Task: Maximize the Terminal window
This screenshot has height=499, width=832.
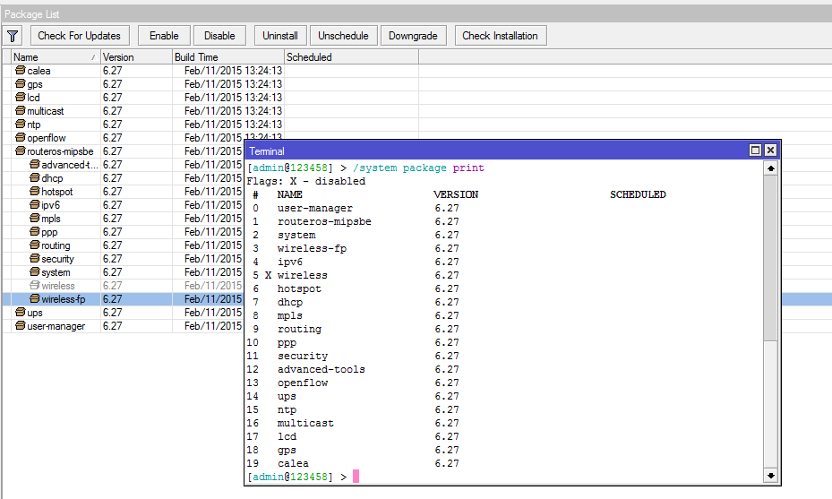Action: (x=755, y=151)
